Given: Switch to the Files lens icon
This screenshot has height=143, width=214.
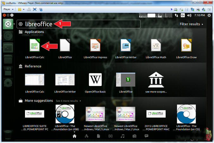Looking at the screenshot, I should pyautogui.click(x=98, y=136).
